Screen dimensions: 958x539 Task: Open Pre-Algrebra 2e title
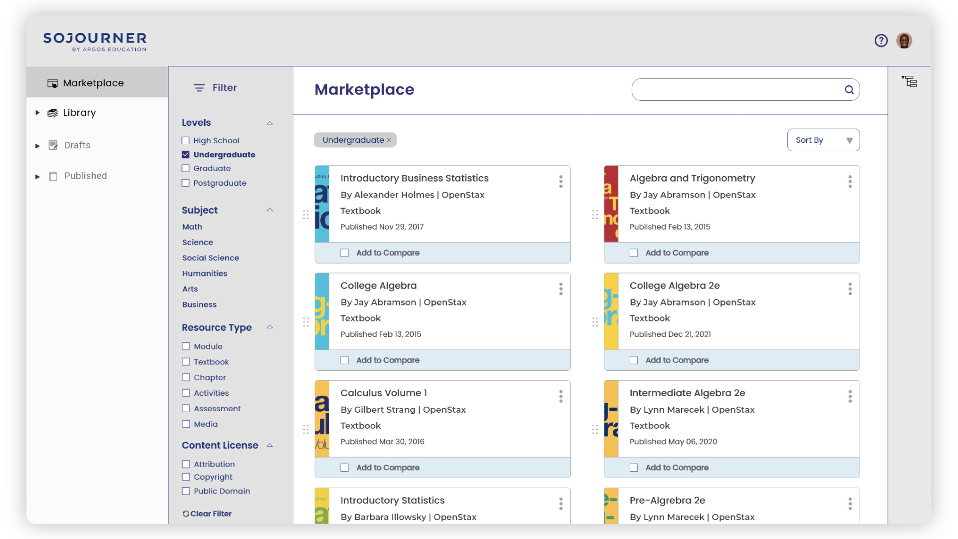point(667,500)
